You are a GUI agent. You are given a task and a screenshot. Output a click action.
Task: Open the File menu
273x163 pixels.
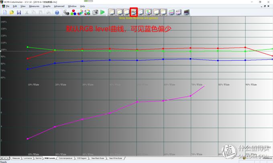point(8,6)
